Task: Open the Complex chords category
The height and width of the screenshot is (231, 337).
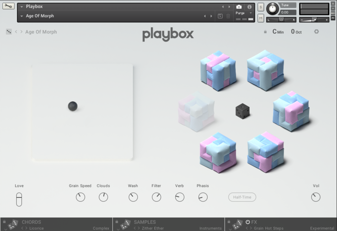Action: pyautogui.click(x=101, y=228)
